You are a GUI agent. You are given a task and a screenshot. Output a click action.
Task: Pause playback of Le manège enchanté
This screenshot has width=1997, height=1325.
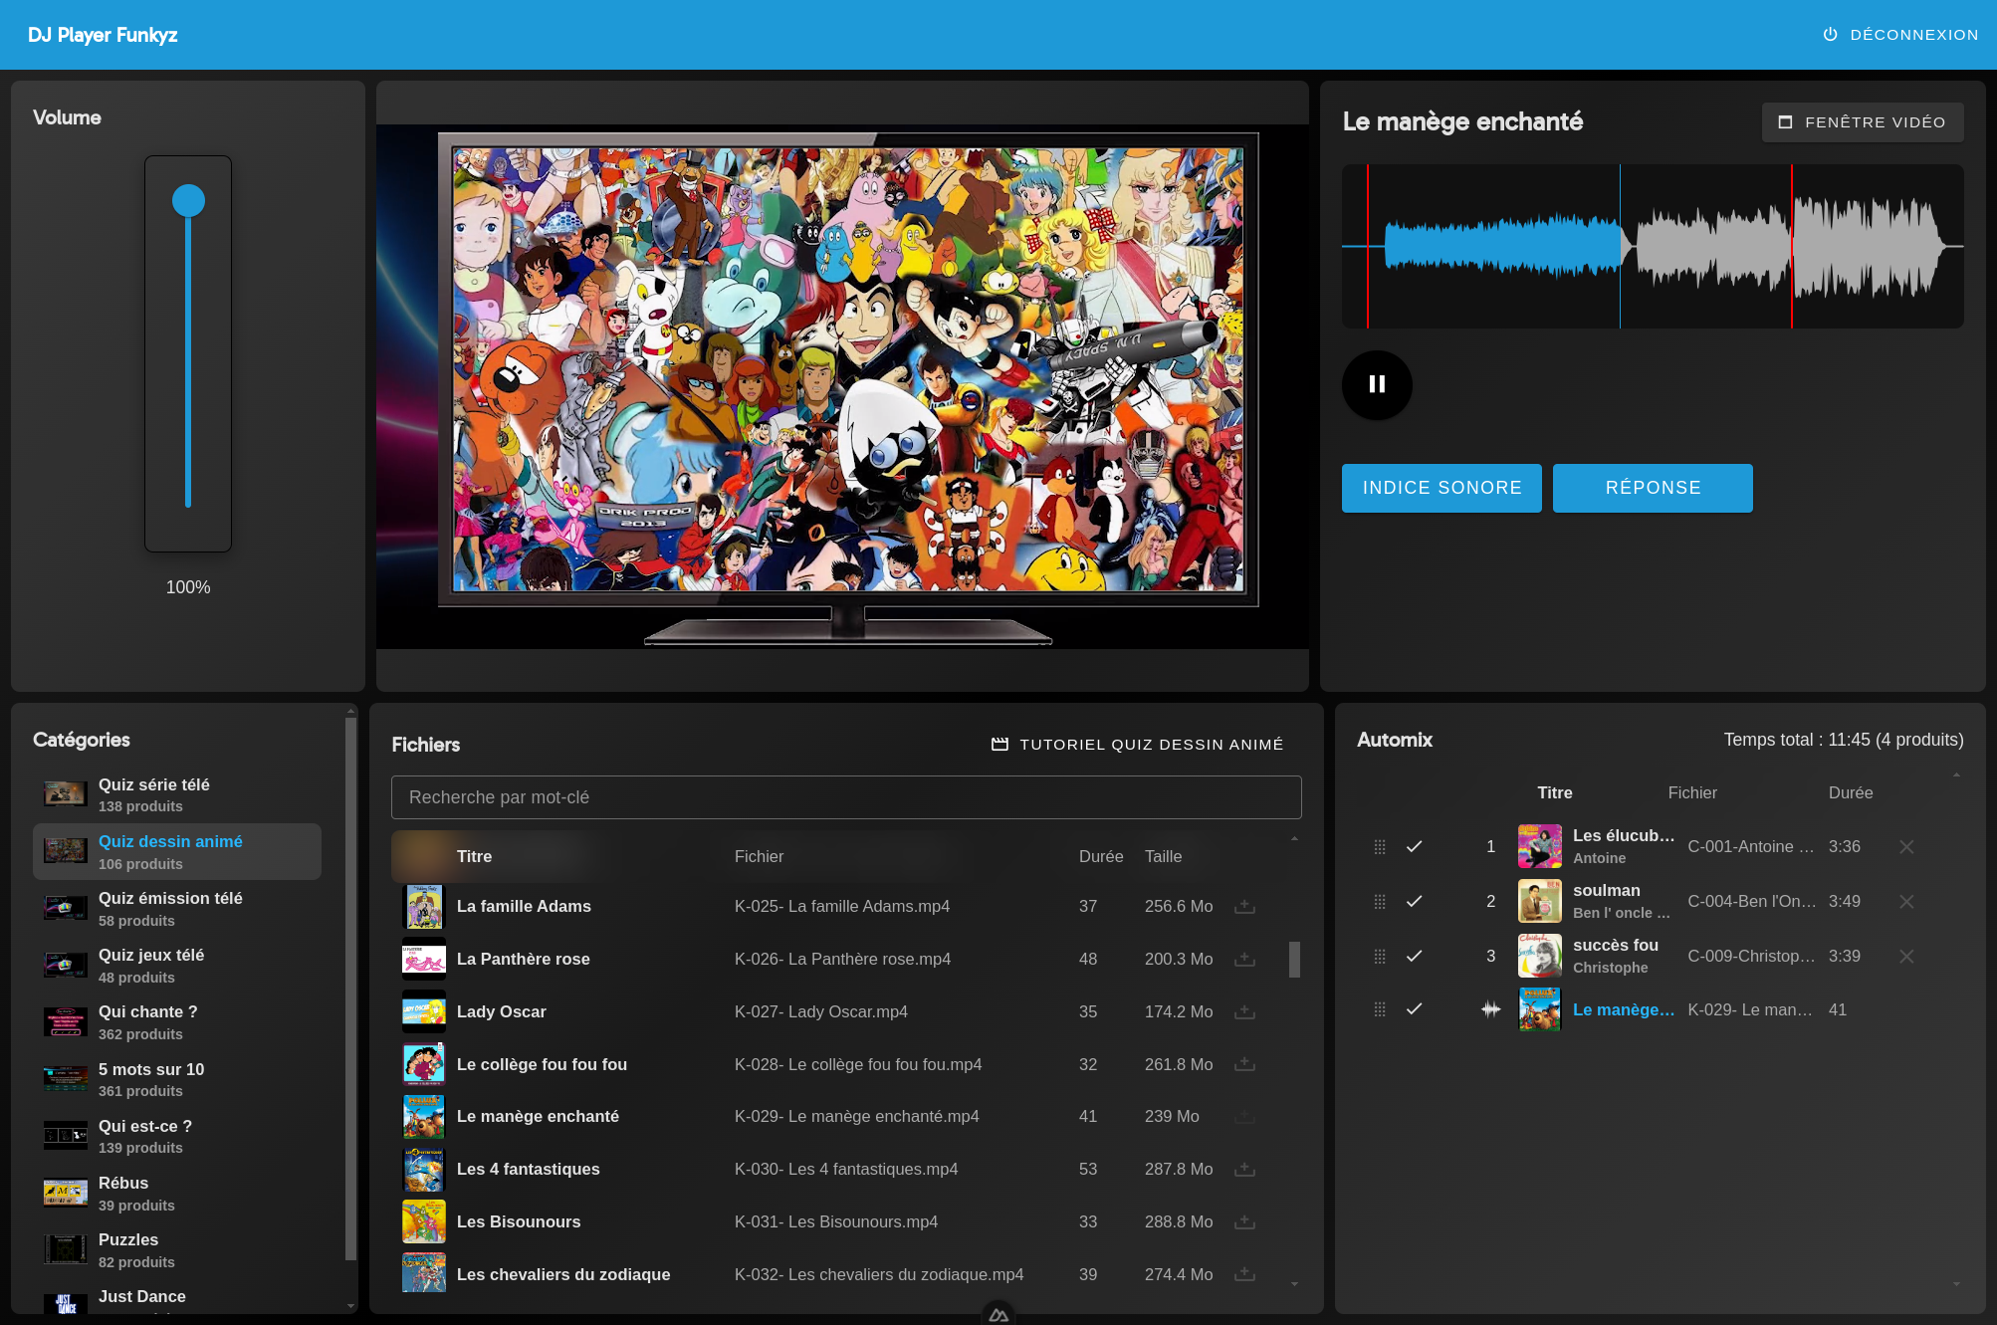(1377, 384)
